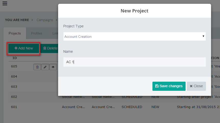Viewport: 220px width, 123px height.
Task: Click the pencil edit icon in row 605
Action: tap(45, 67)
